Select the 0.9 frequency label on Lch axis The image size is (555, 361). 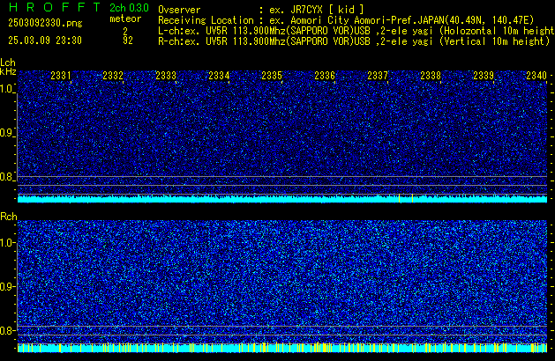(x=6, y=133)
